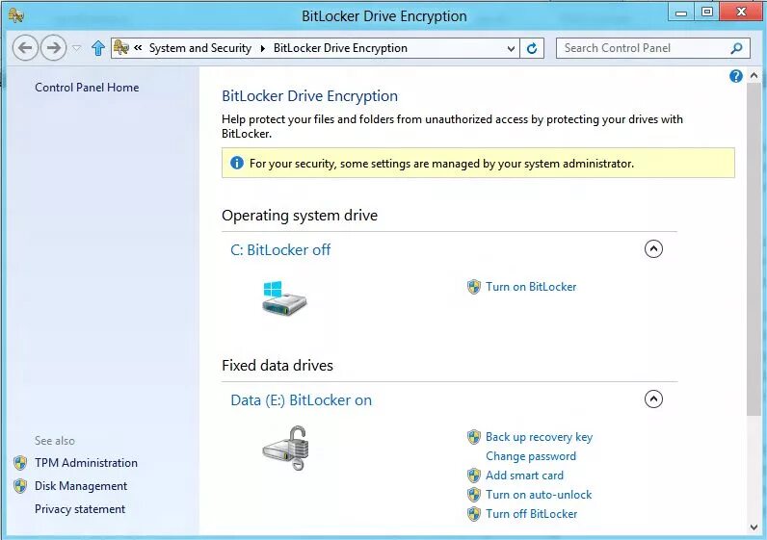Image resolution: width=767 pixels, height=540 pixels.
Task: Click BitLocker Drive Encryption breadcrumb
Action: (340, 48)
